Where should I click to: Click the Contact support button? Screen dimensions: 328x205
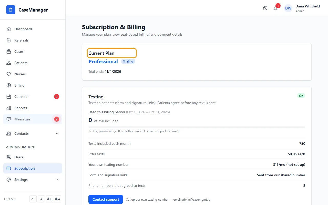point(106,199)
